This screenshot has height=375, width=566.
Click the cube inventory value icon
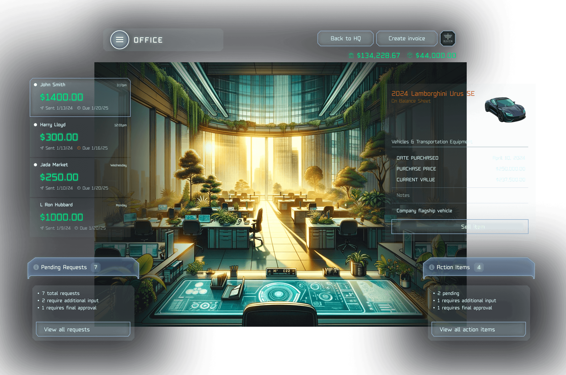[x=410, y=55]
